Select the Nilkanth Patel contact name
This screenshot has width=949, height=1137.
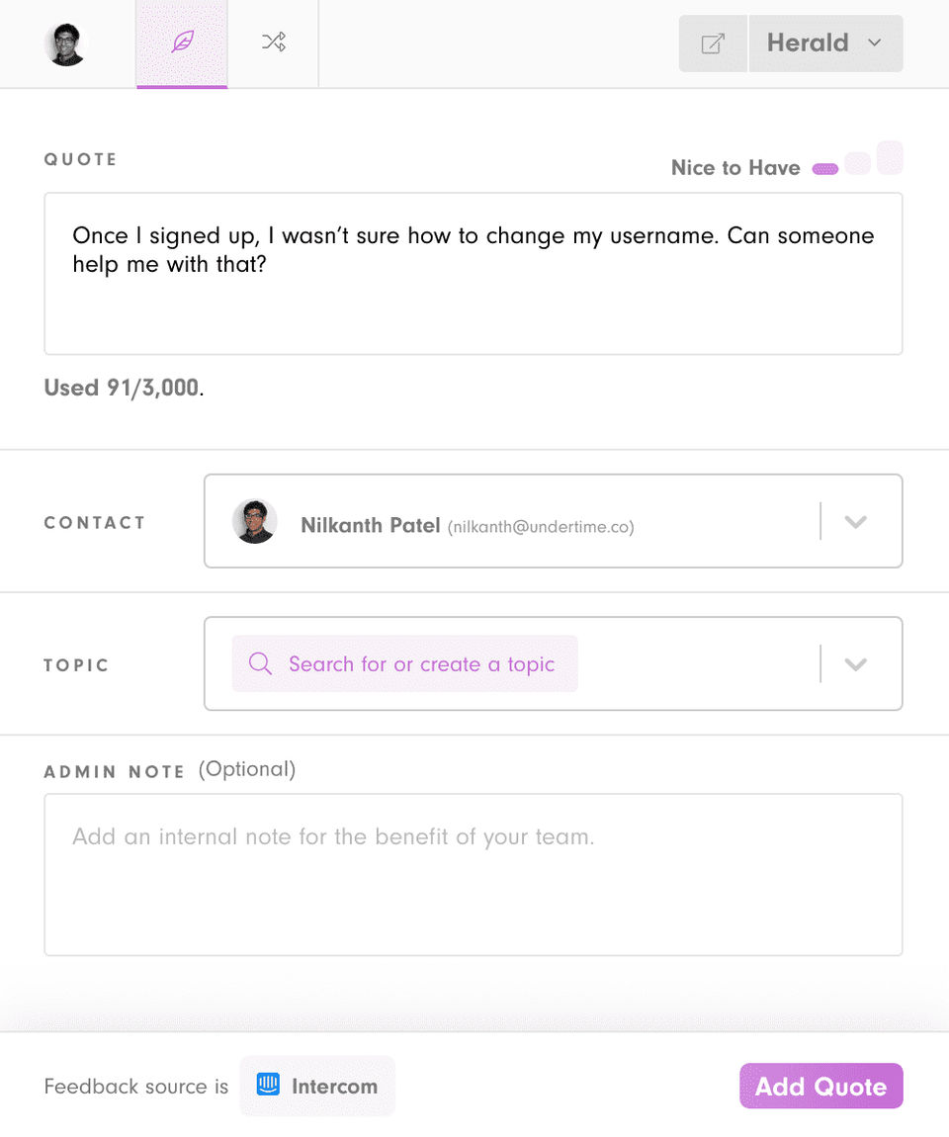[x=371, y=525]
